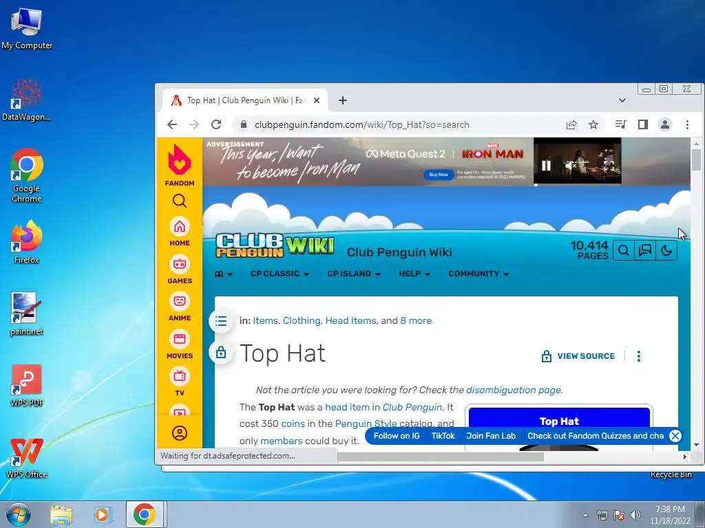This screenshot has width=705, height=528.
Task: Follow the head item link
Action: [x=347, y=407]
